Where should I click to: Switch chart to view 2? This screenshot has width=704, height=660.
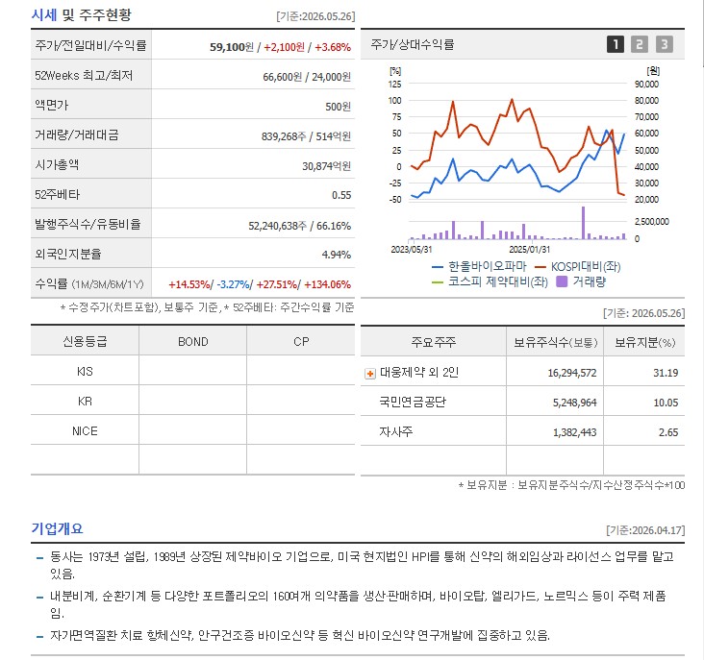(640, 44)
